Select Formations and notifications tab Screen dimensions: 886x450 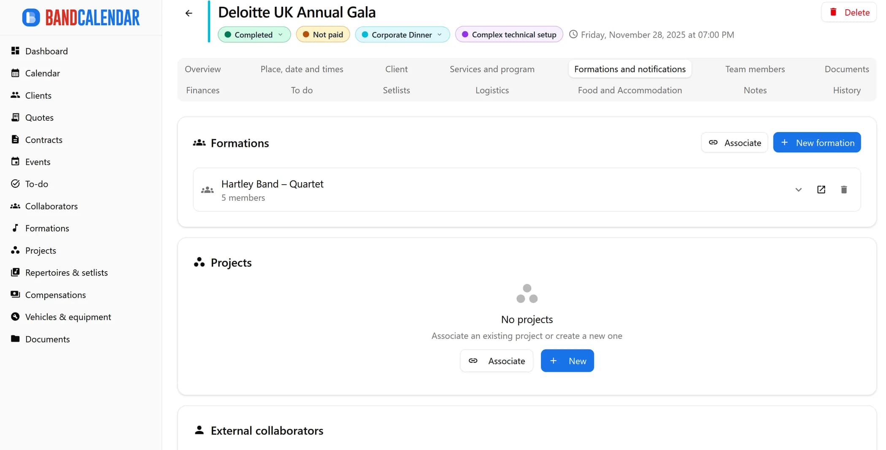coord(630,69)
